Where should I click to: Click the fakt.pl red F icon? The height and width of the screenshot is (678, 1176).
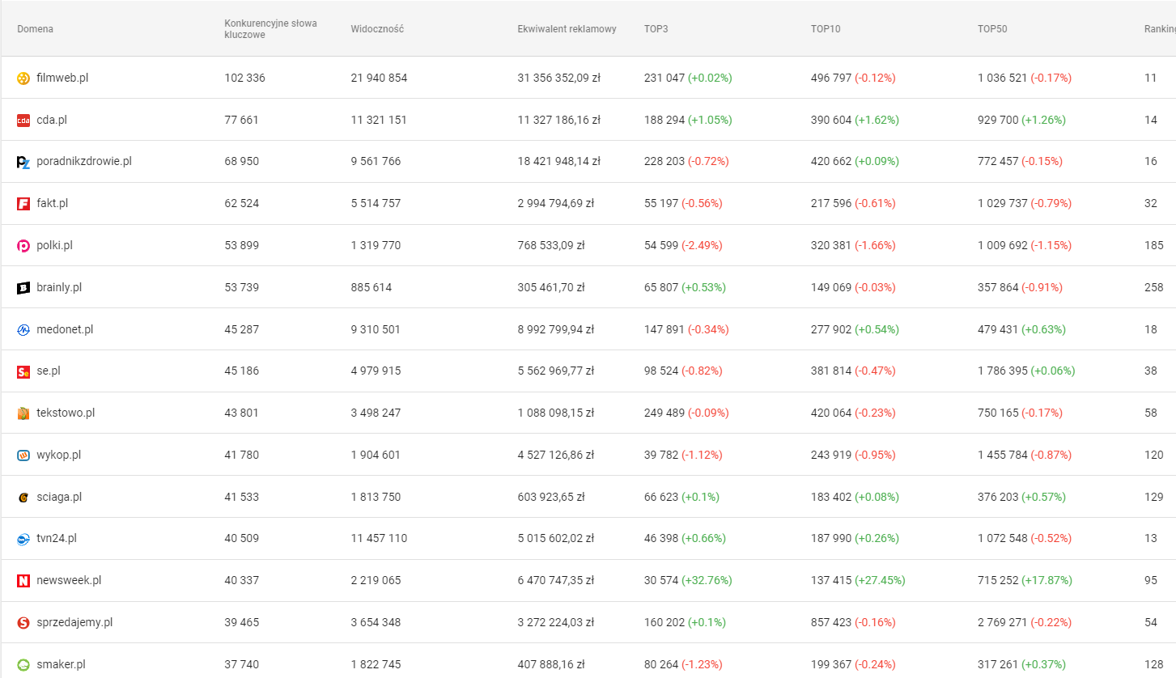(23, 204)
